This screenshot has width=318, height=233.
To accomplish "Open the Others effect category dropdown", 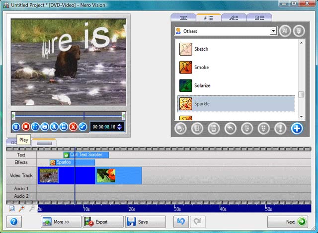I will click(273, 31).
